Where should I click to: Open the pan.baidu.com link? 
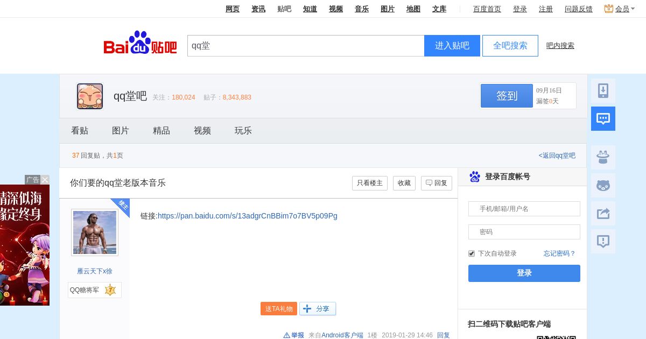pyautogui.click(x=248, y=216)
